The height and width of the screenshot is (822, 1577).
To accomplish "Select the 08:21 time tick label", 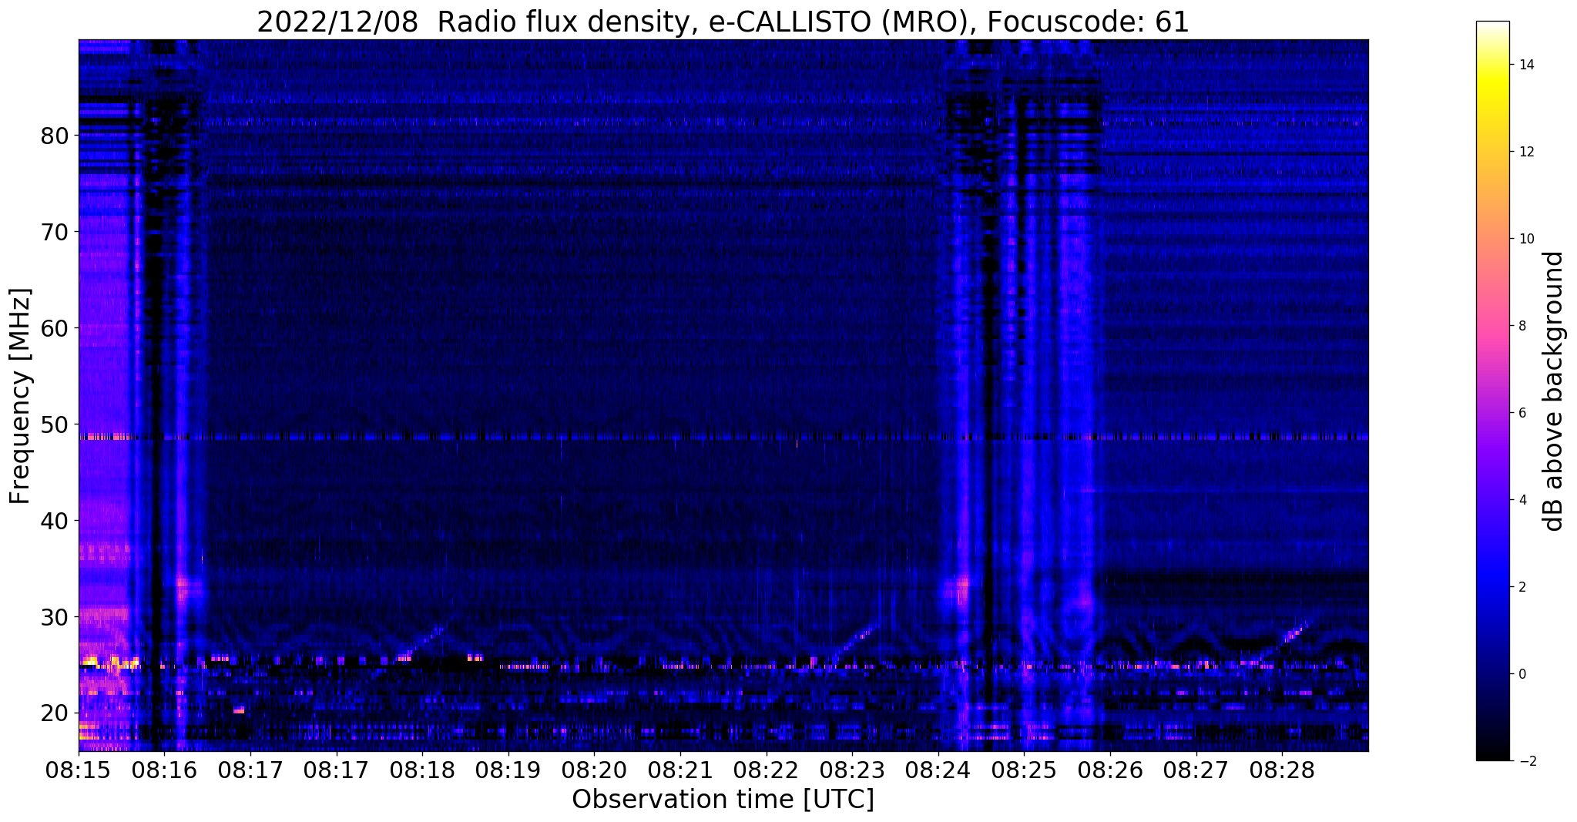I will pos(680,770).
